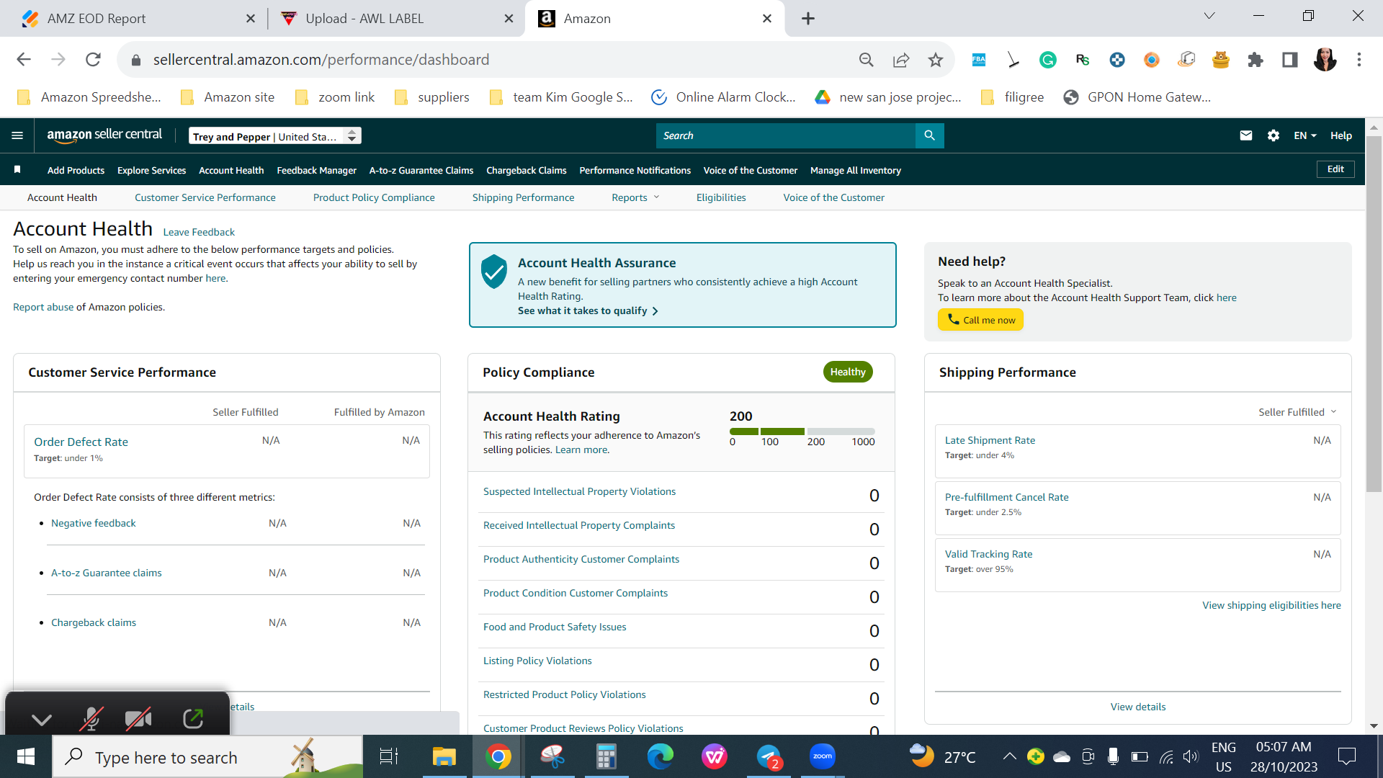Open the Seller Central hamburger menu
This screenshot has height=778, width=1383.
17,135
